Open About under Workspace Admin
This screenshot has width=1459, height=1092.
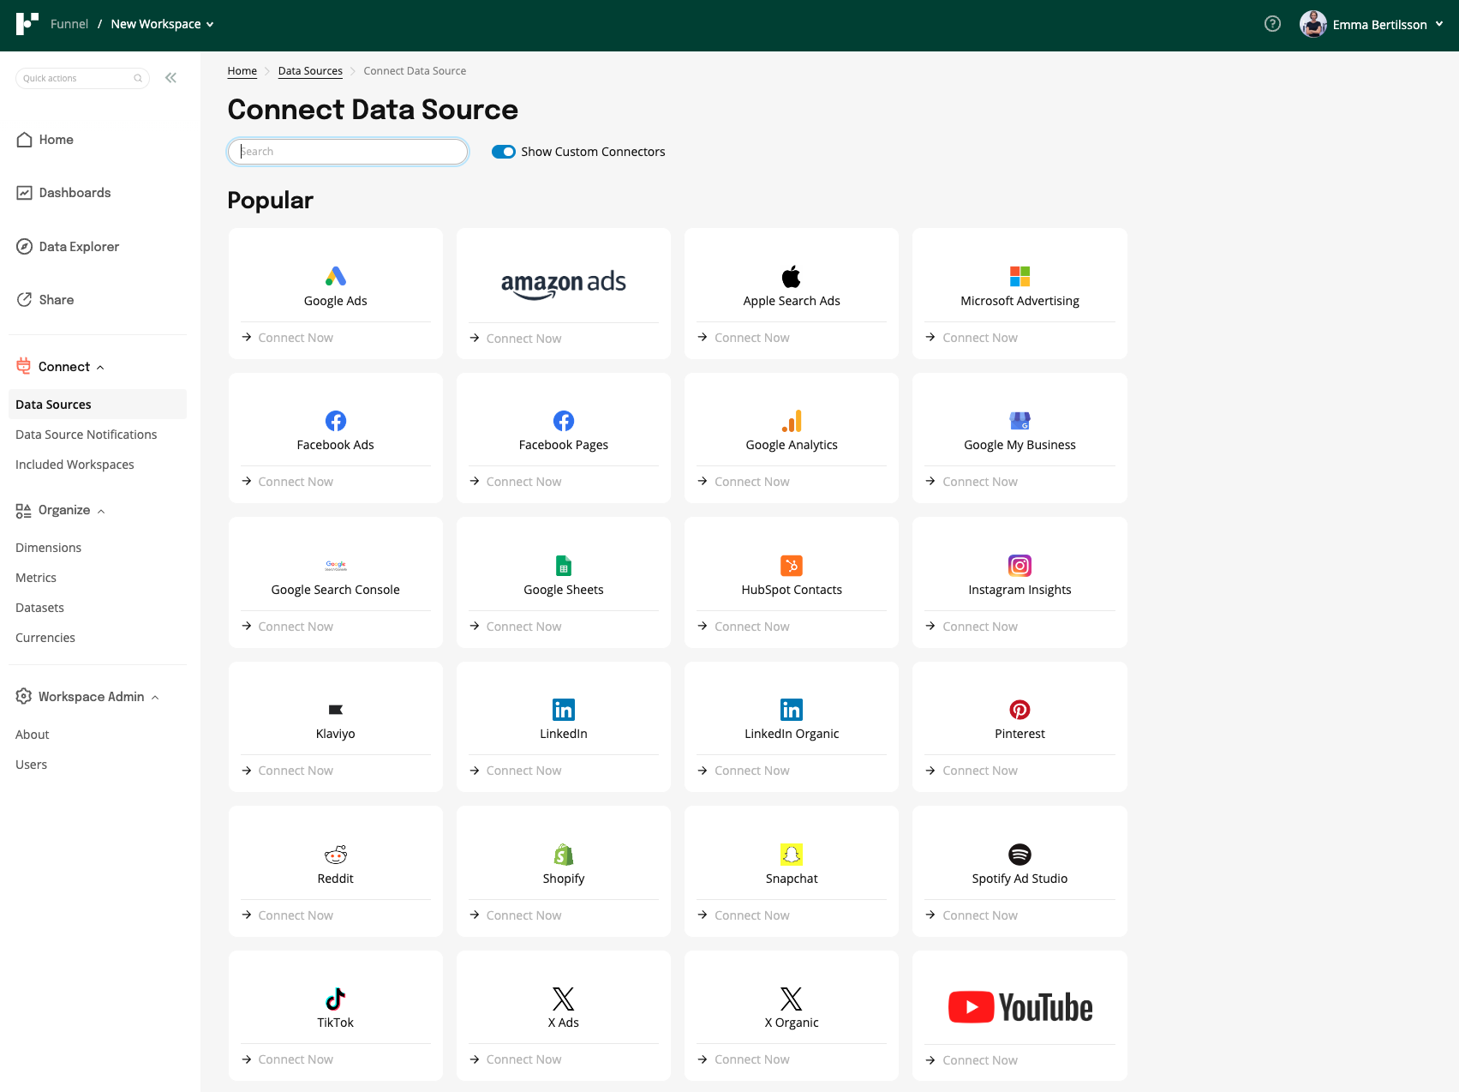point(33,735)
